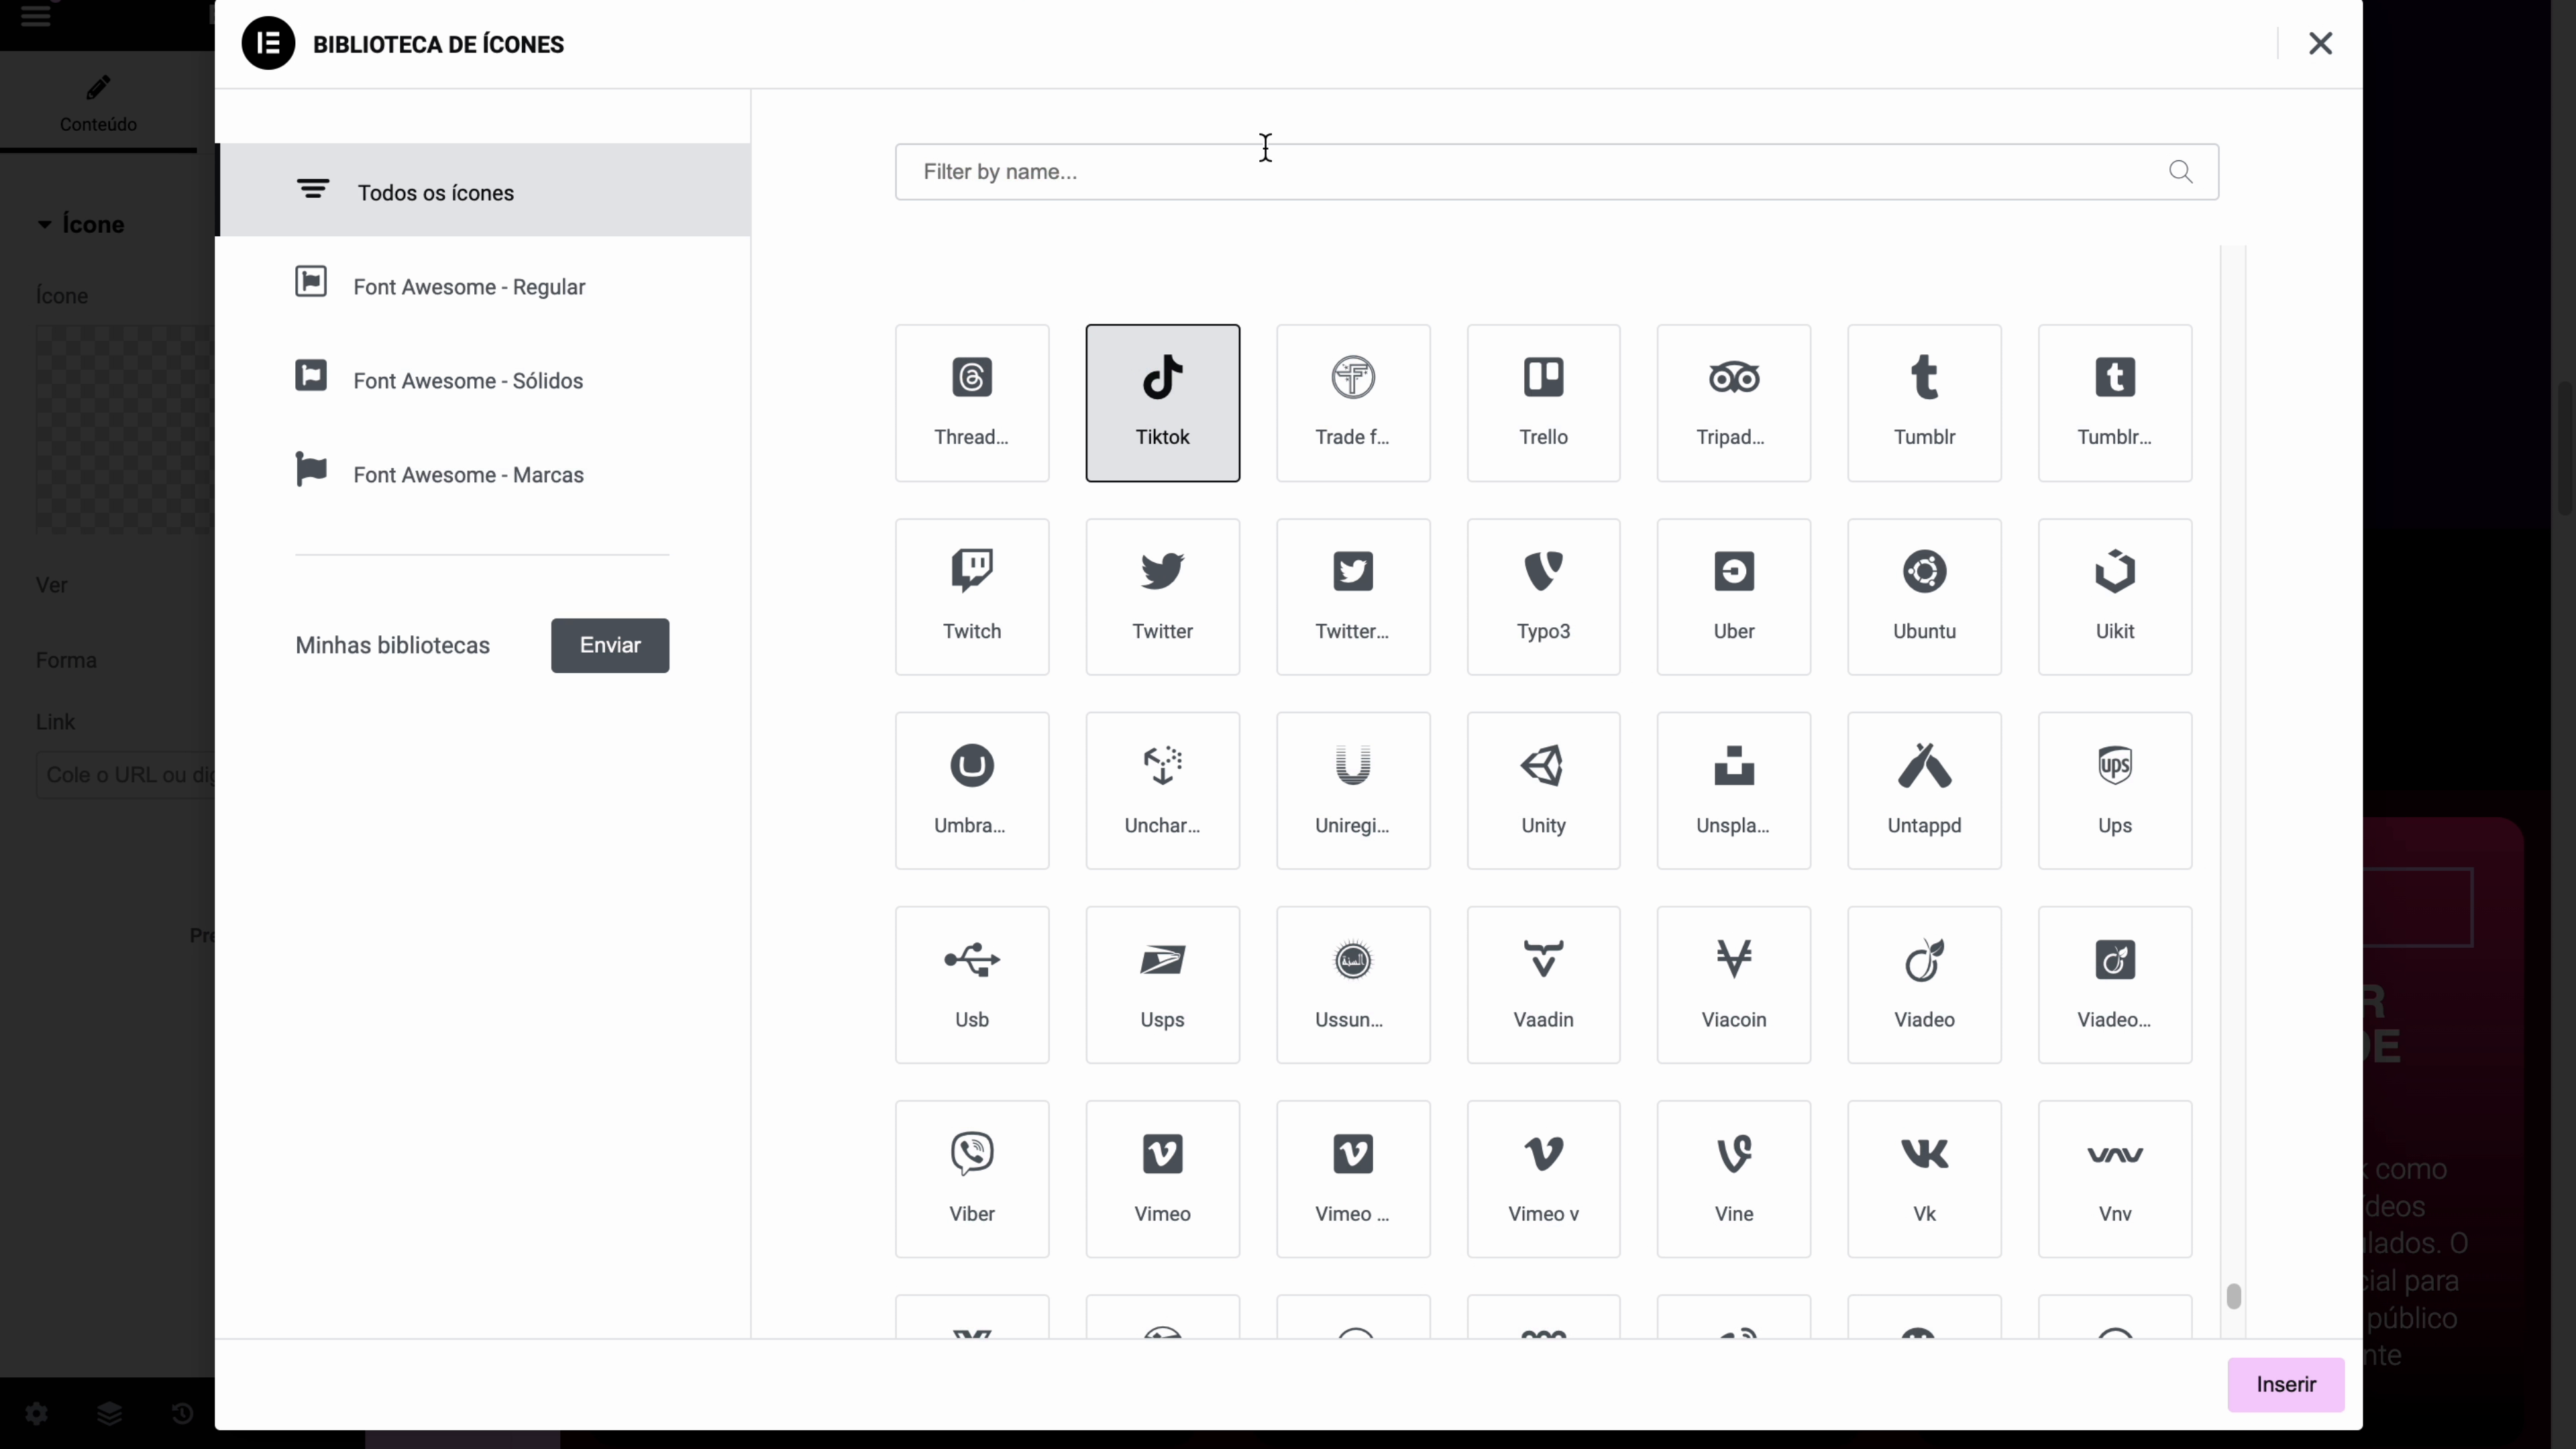Select Todos os ícones filter
This screenshot has width=2576, height=1449.
[x=435, y=192]
